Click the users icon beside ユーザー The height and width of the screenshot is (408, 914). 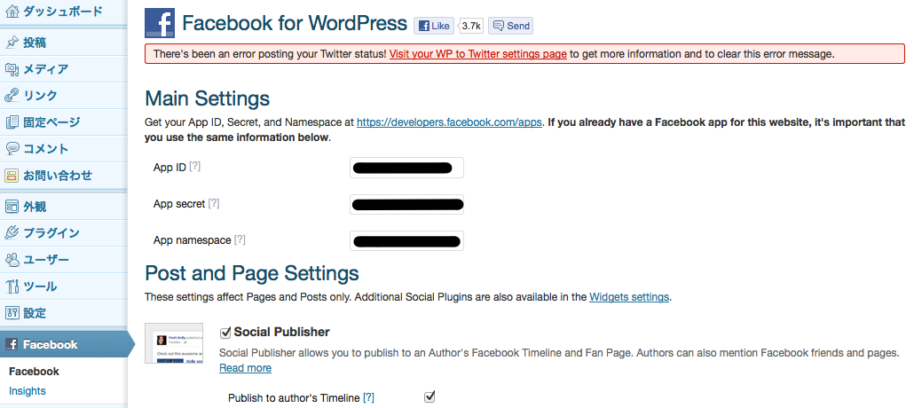click(x=12, y=260)
